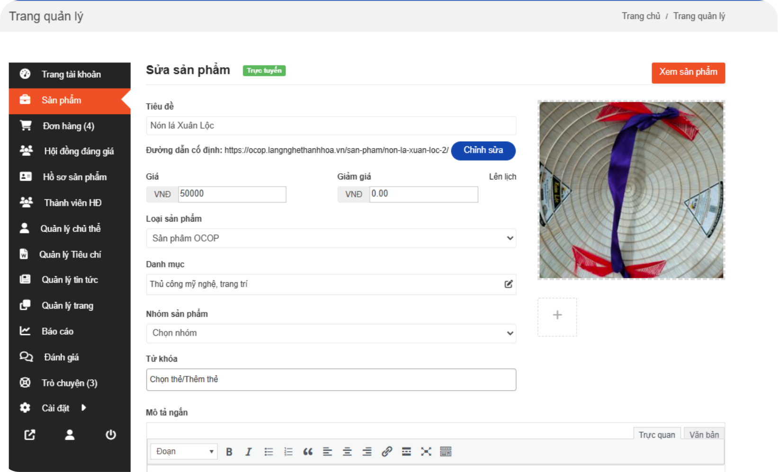Click the Bold formatting icon
The image size is (778, 472).
[x=229, y=452]
